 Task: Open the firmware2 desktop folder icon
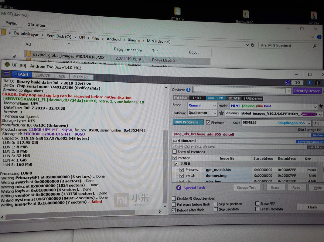click(246, 15)
